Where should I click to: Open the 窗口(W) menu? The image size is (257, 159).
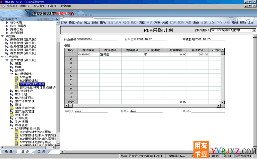39,6
